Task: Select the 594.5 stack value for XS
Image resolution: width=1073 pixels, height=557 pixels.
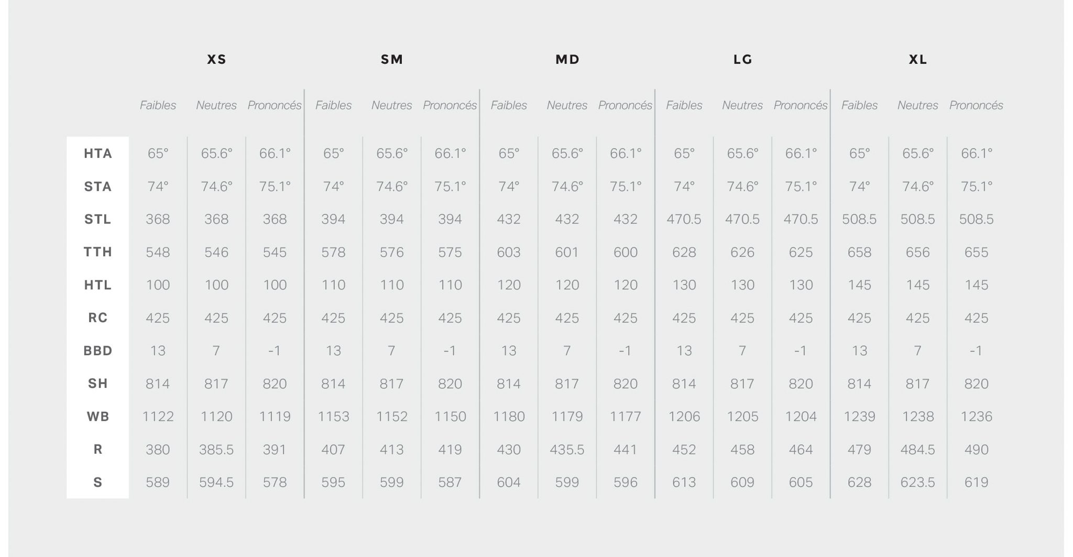Action: [216, 482]
